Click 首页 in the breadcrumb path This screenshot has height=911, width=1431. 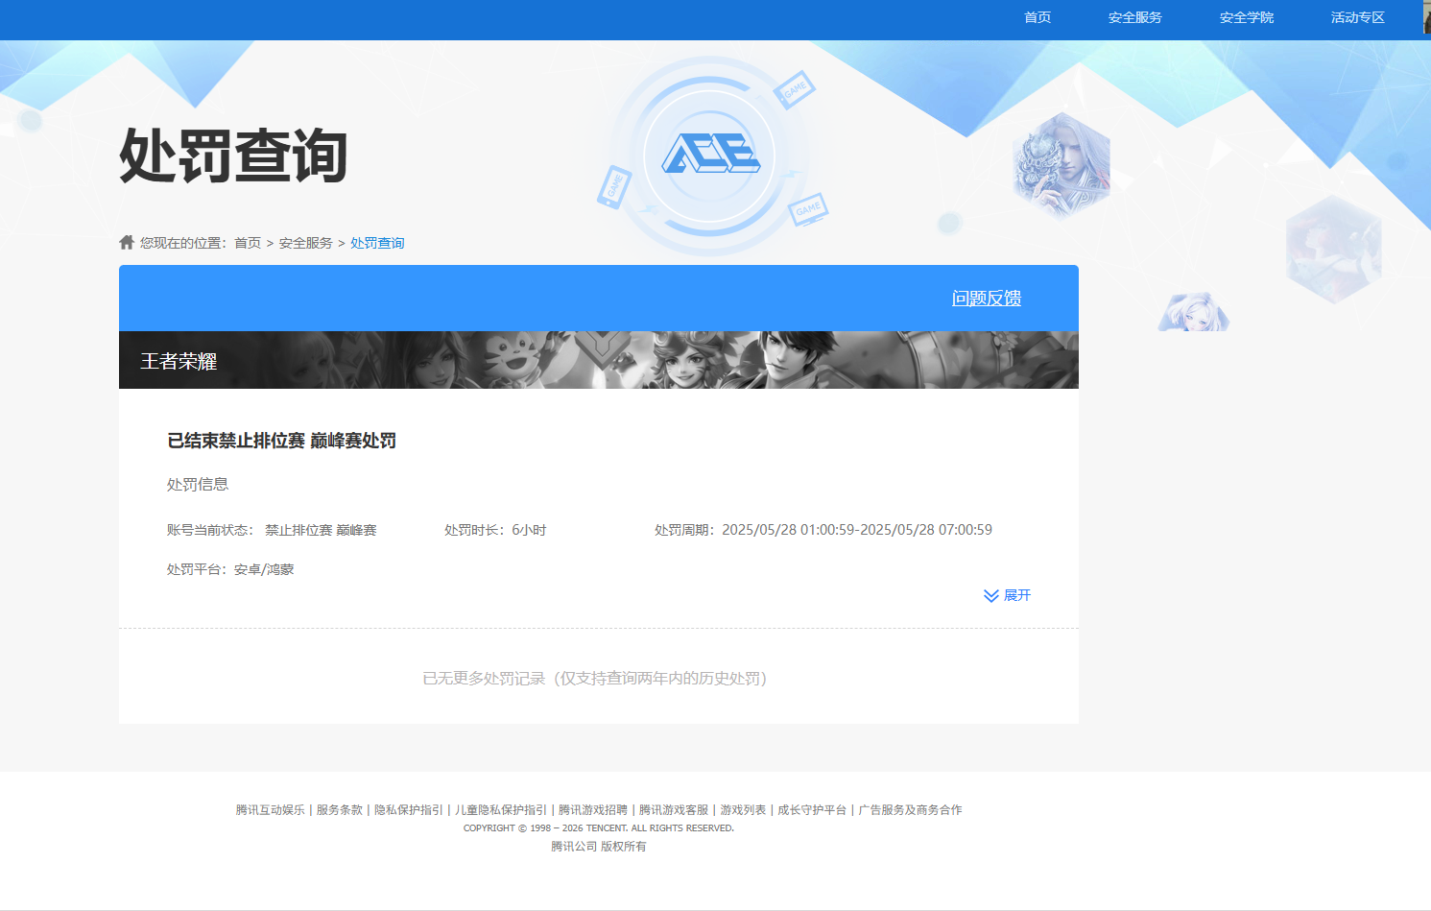(248, 243)
